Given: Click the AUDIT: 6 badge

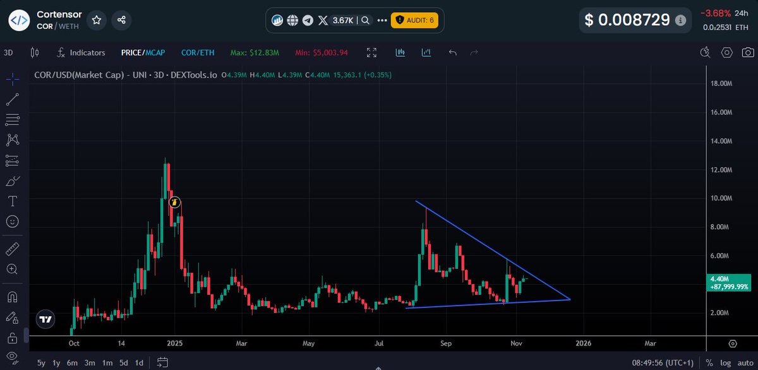Looking at the screenshot, I should coord(415,20).
